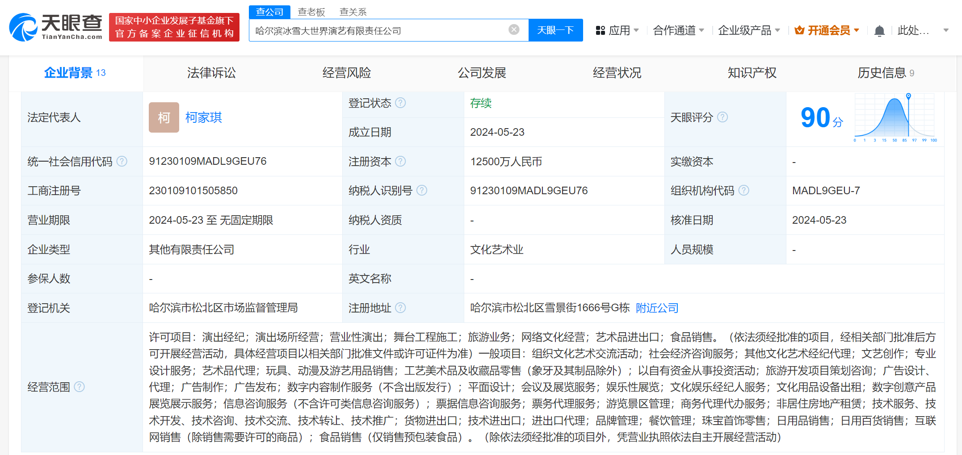Image resolution: width=962 pixels, height=455 pixels.
Task: Click the 天眼一下 search button
Action: coord(555,29)
